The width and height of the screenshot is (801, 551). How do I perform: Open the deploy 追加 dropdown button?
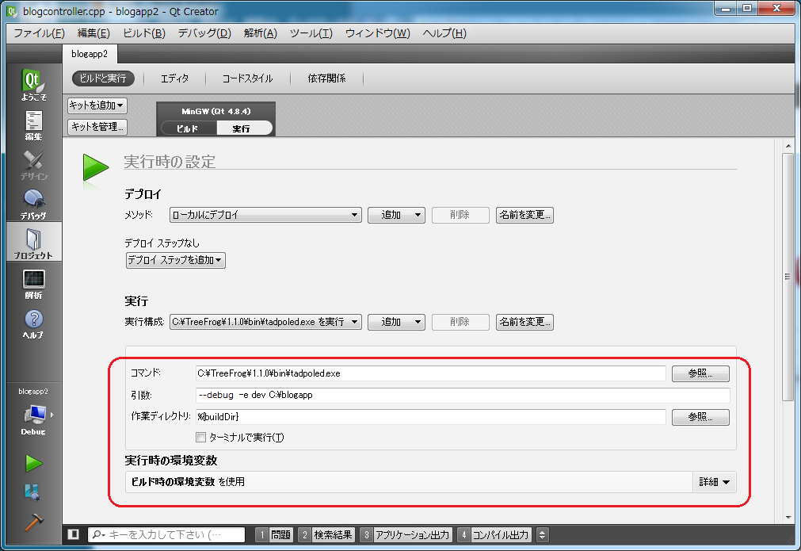pos(396,215)
